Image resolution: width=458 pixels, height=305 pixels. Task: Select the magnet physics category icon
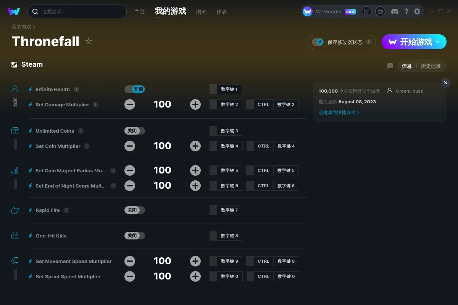click(x=15, y=261)
